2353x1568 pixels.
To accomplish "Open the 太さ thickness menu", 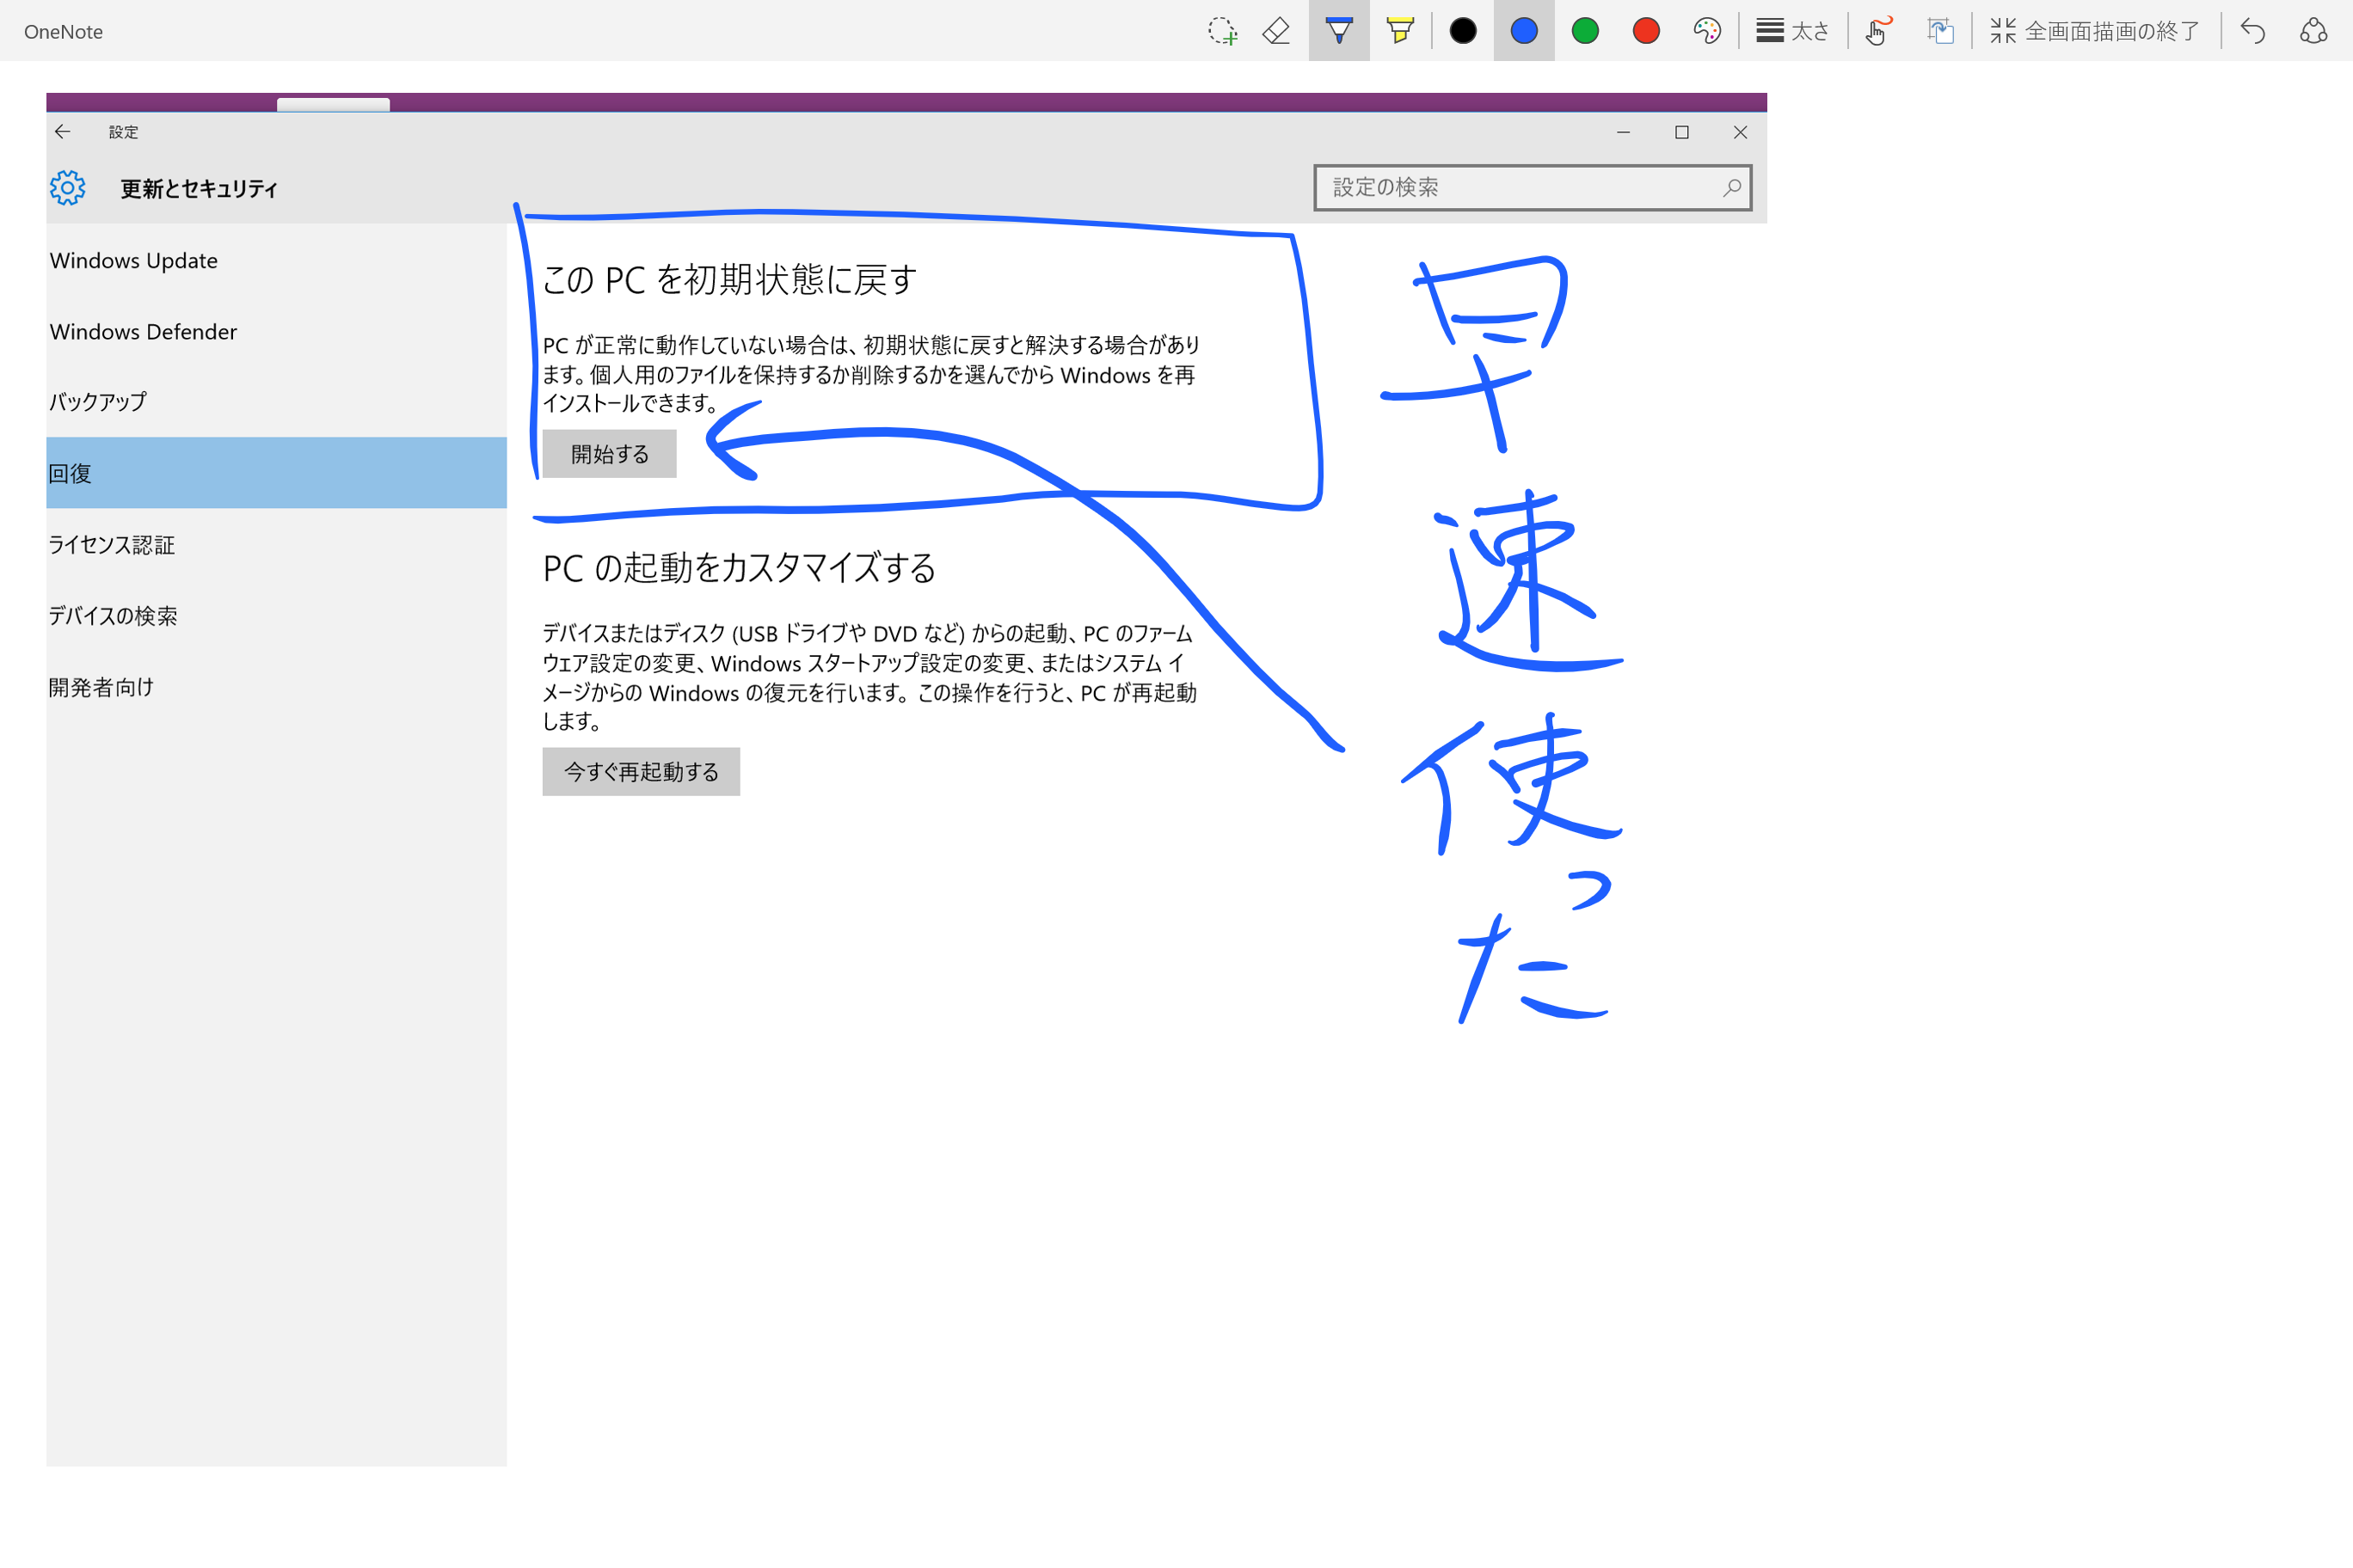I will pos(1793,31).
